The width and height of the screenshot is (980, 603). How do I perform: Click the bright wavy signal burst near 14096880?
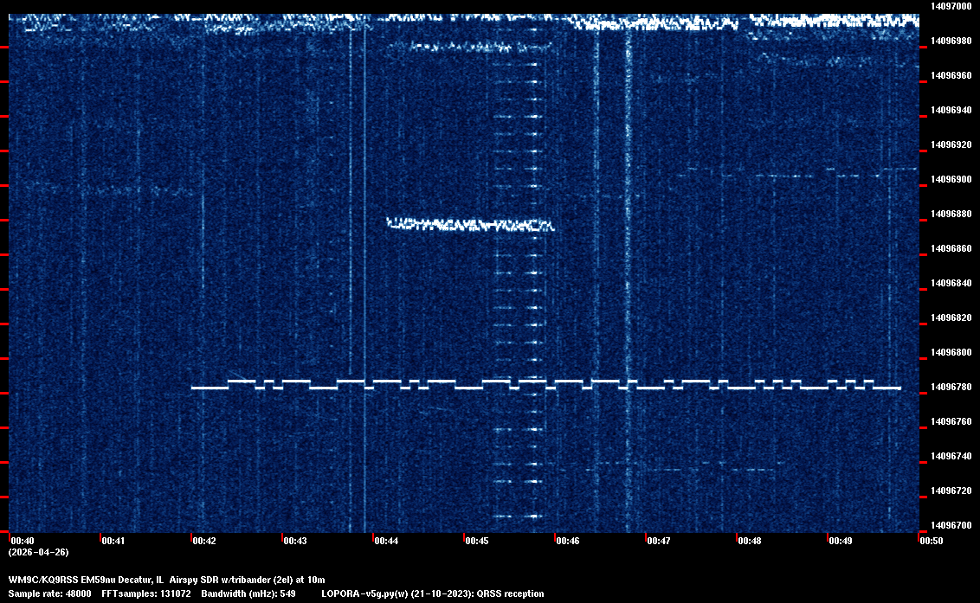click(470, 225)
